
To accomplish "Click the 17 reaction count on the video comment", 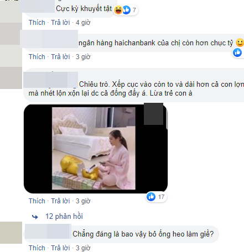I will [161, 197].
